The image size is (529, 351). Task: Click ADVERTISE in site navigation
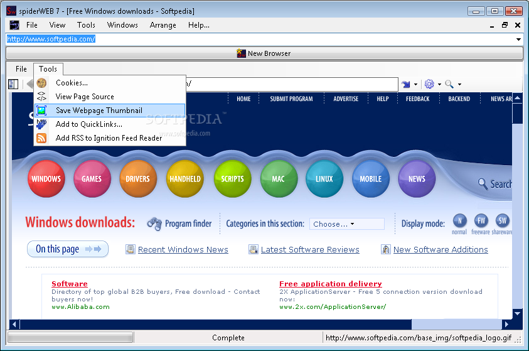[x=346, y=99]
